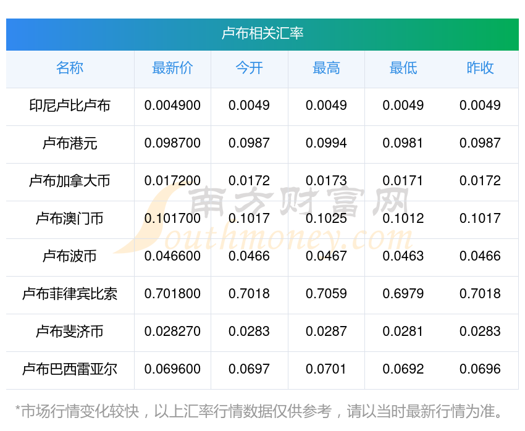525x431 pixels.
Task: Click 卢布港元 highest value 0.0994
Action: 326,143
